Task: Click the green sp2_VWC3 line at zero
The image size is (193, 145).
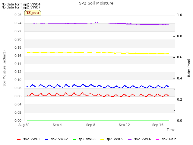Action: (98, 121)
